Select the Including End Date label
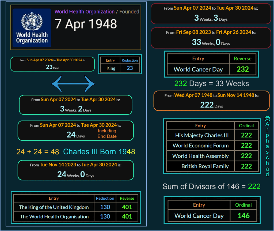The width and height of the screenshot is (274, 231). [107, 133]
